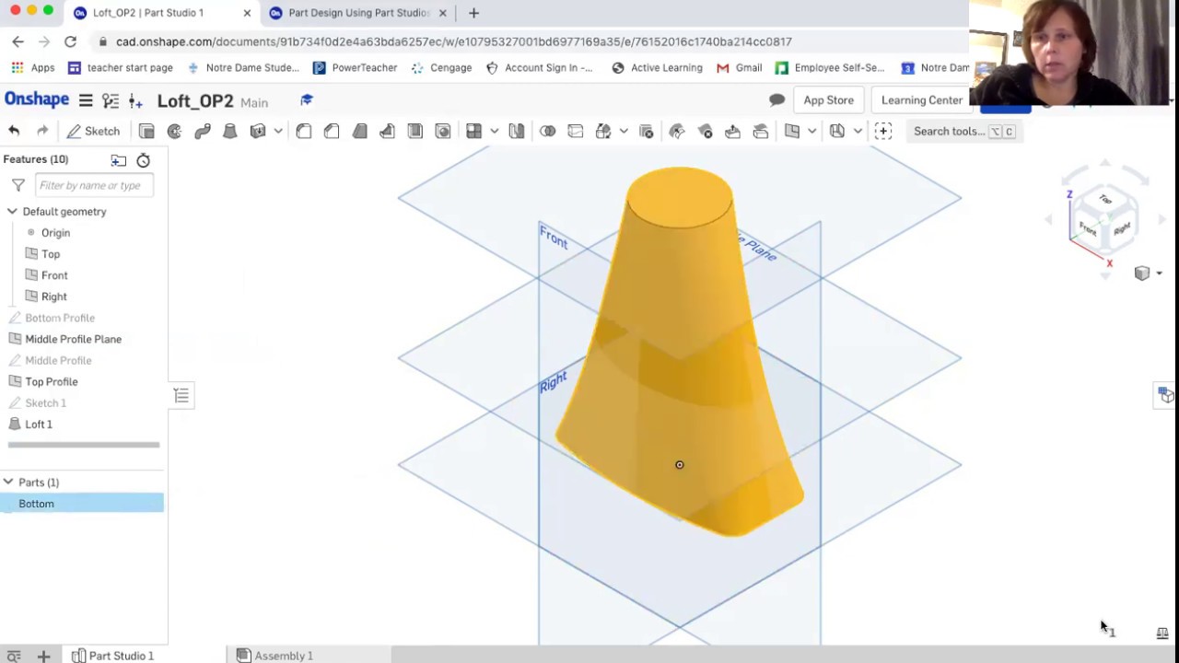Click the App Store button
The width and height of the screenshot is (1179, 663).
click(x=828, y=100)
